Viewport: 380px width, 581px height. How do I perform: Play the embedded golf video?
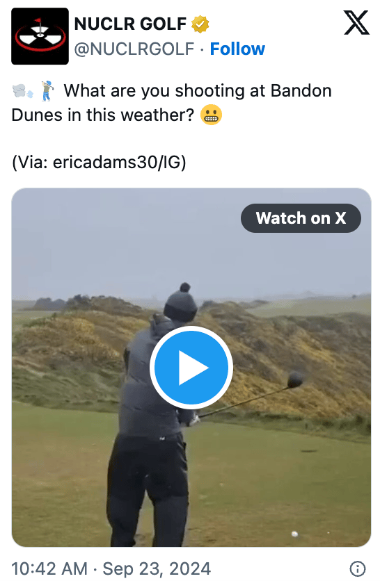[x=191, y=368]
